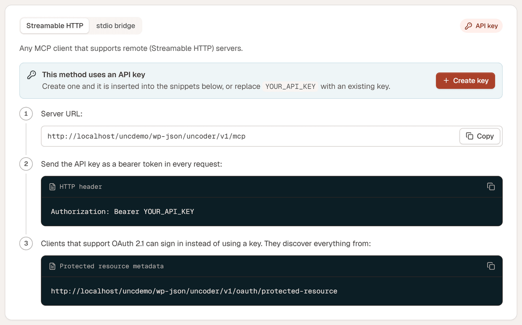Click the YOUR_API_KEY inline code in the notice
The image size is (522, 325).
(x=290, y=87)
